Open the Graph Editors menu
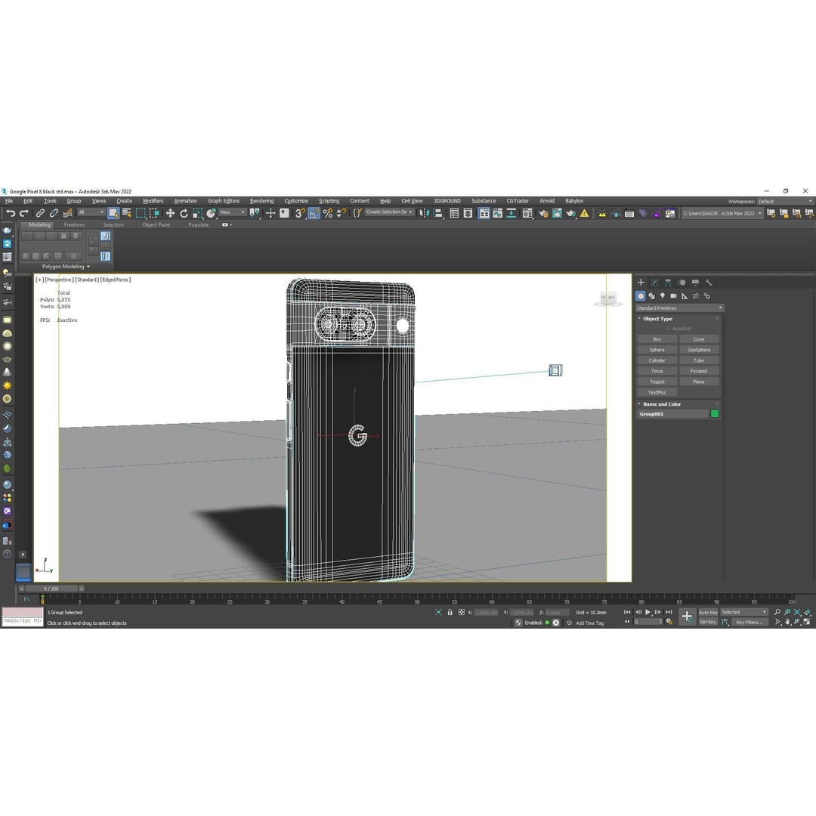 224,201
